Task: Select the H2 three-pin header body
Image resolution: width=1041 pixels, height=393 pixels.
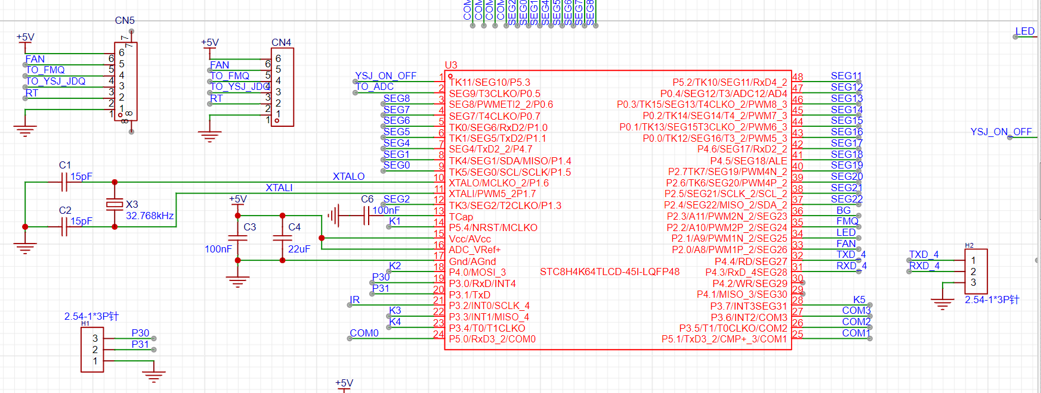Action: (x=976, y=271)
